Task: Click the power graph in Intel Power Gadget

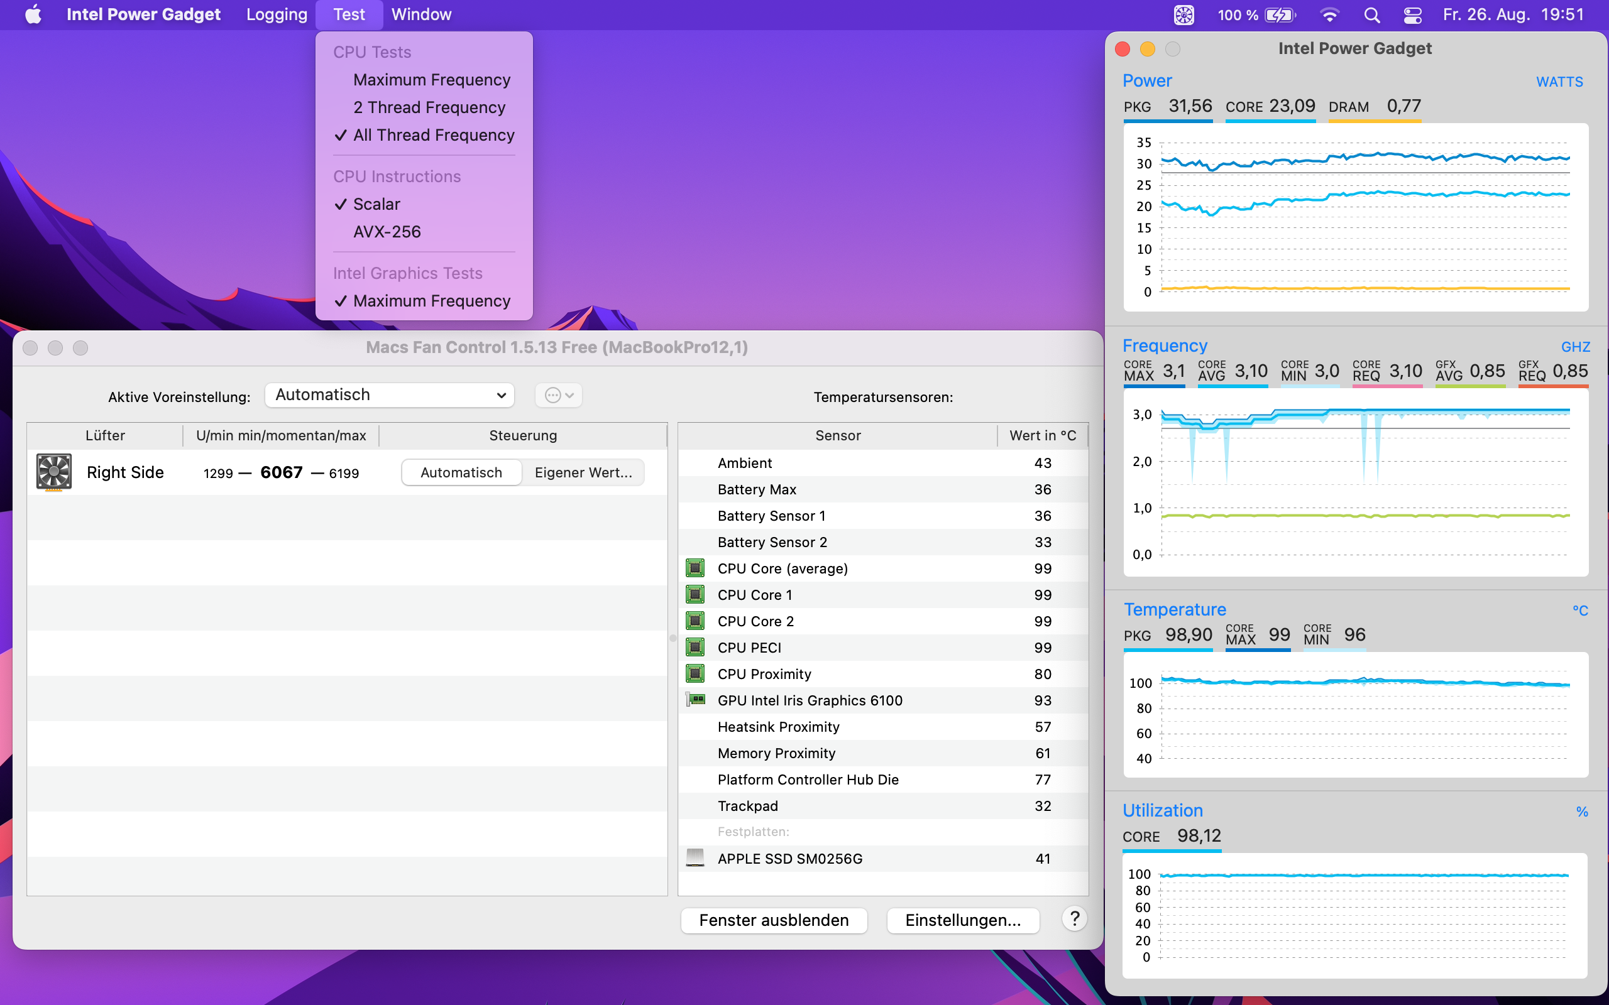Action: tap(1356, 217)
